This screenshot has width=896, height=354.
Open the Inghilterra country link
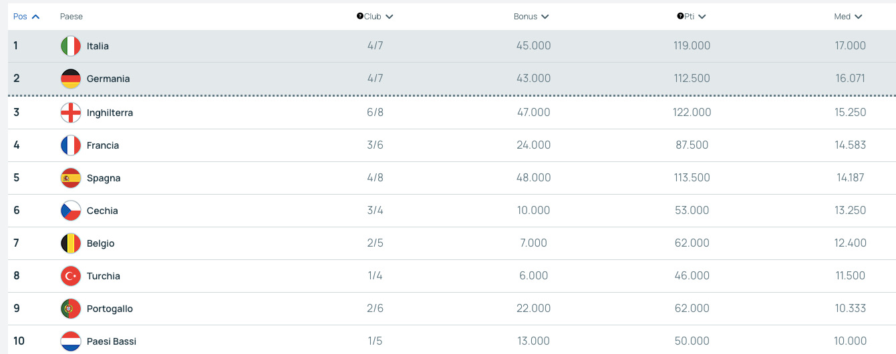point(110,113)
